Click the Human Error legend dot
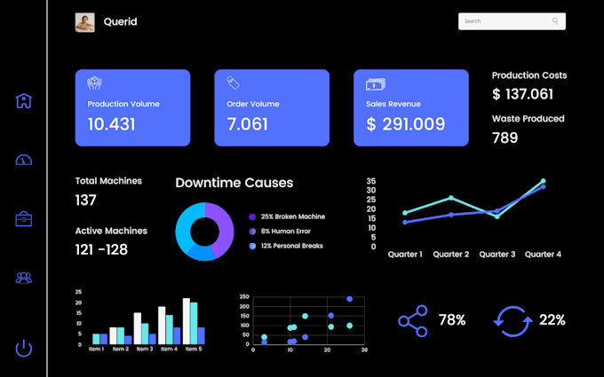 [x=252, y=232]
